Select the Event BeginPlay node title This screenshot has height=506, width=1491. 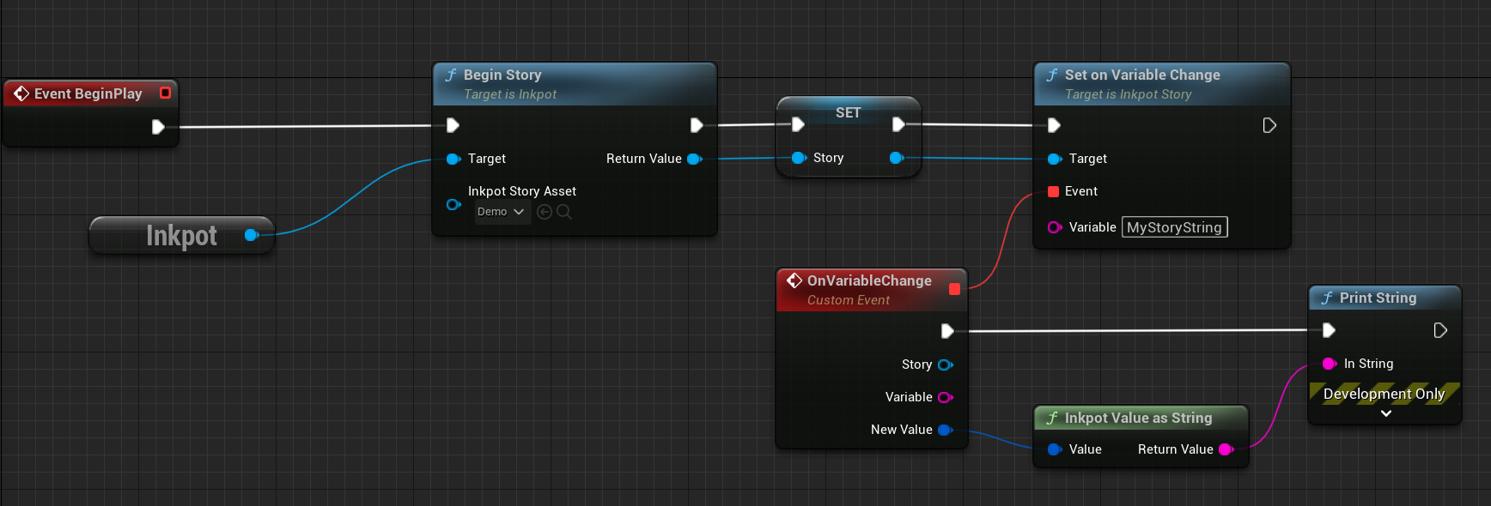click(88, 93)
